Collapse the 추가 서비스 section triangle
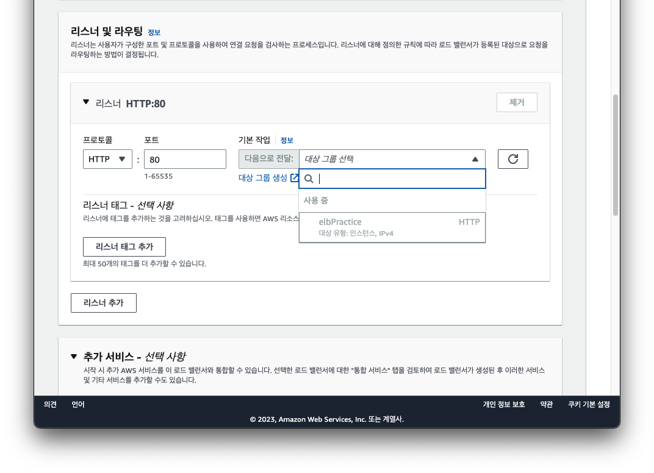The image size is (654, 473). pos(74,357)
